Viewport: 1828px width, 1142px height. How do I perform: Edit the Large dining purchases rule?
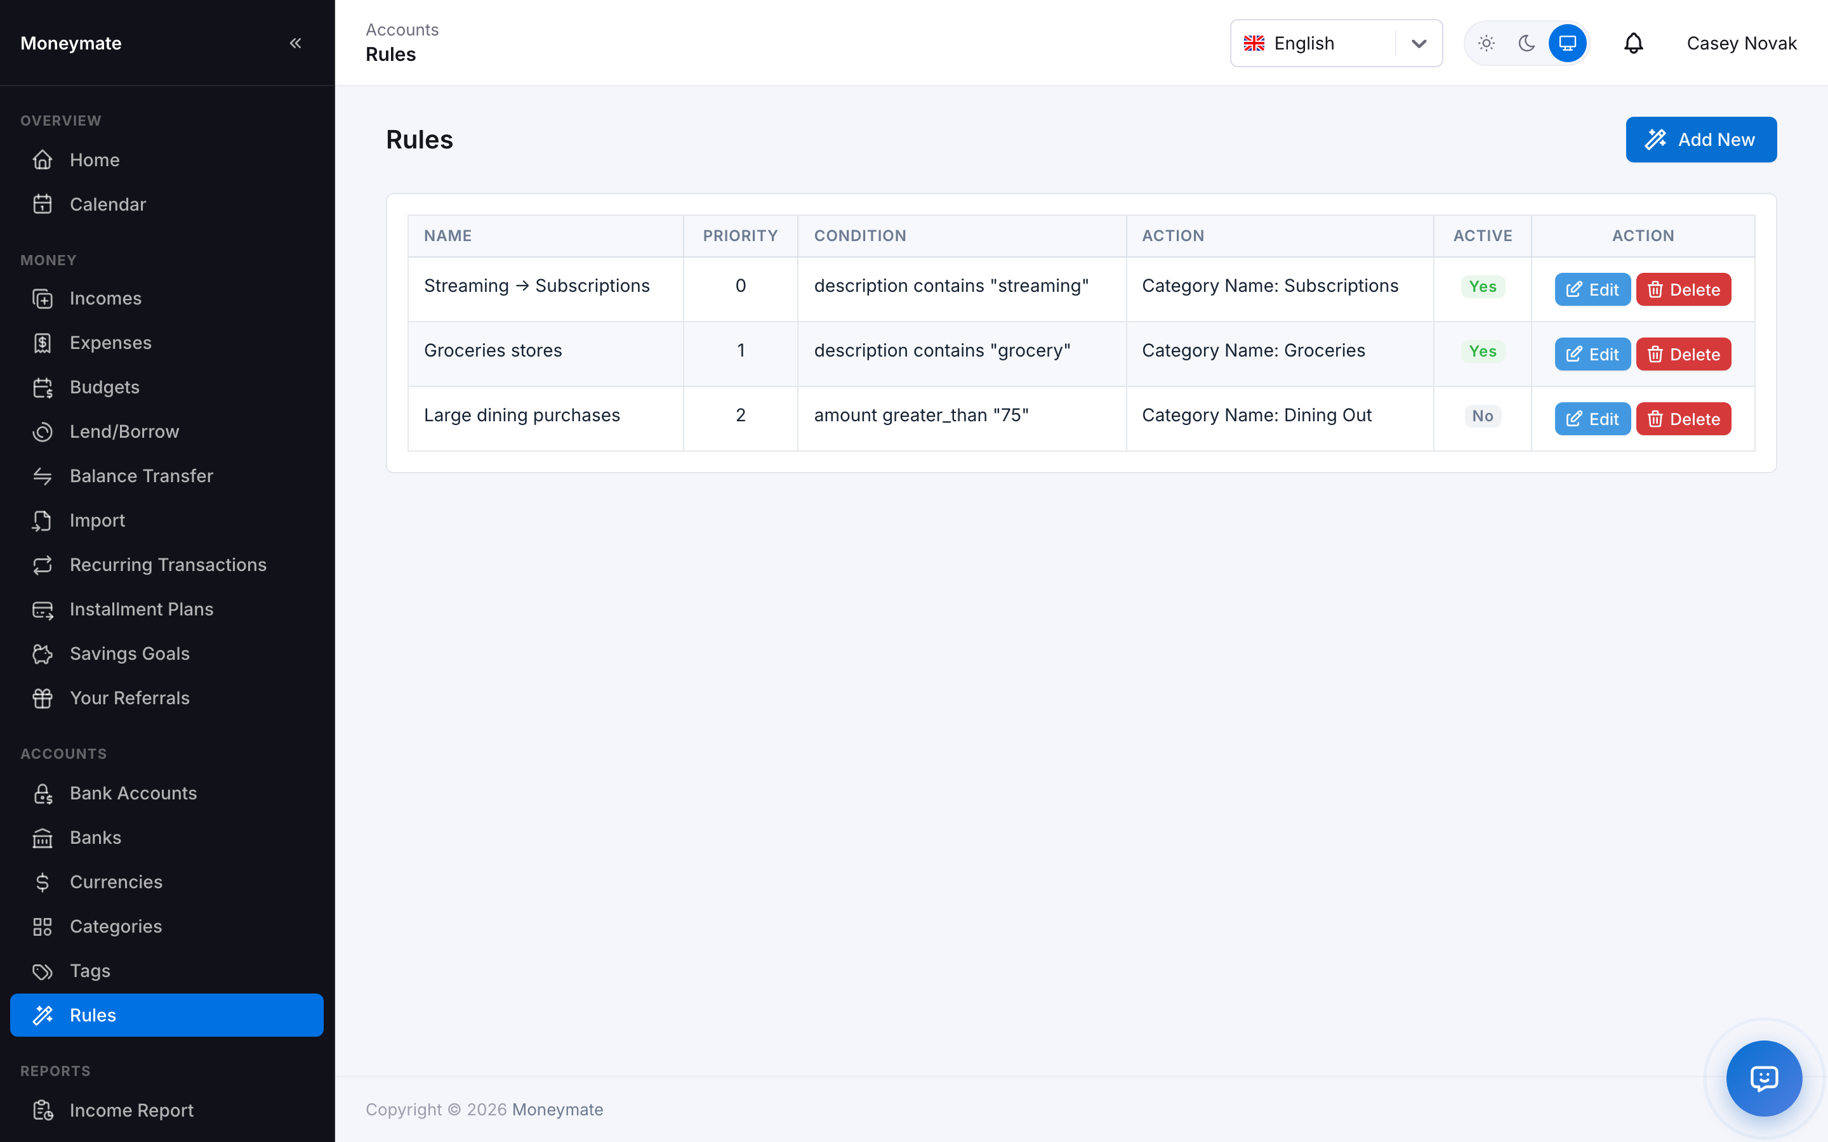(1593, 419)
